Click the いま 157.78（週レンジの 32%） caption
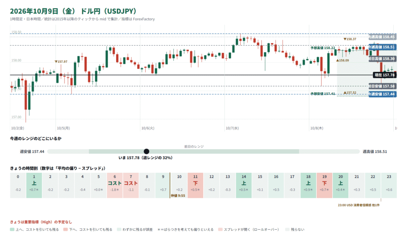This screenshot has height=232, width=407. [x=145, y=158]
